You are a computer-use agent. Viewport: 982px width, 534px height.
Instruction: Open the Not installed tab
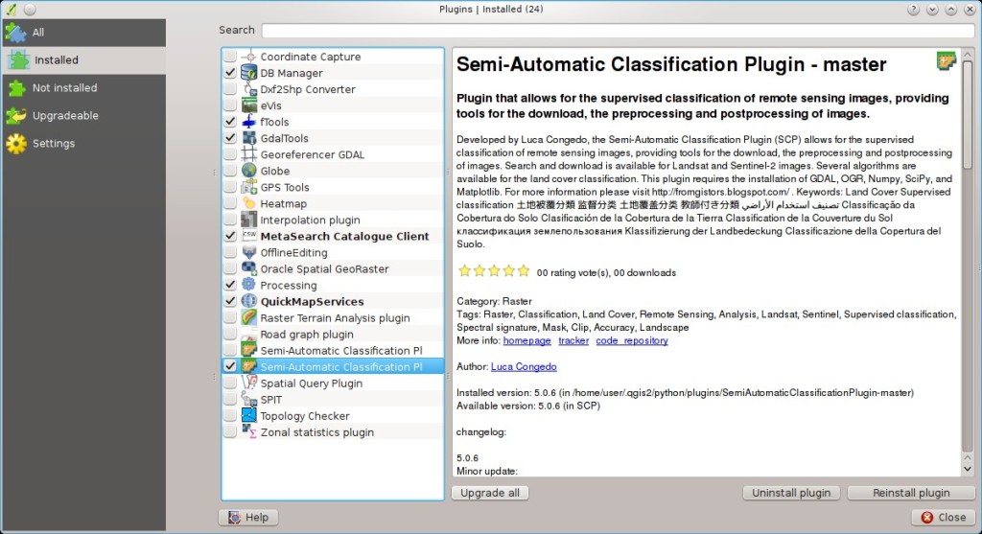coord(83,87)
